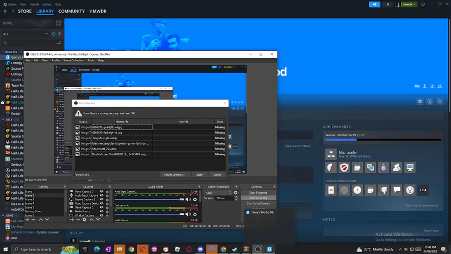
Task: Open OBS File menu
Action: [28, 60]
